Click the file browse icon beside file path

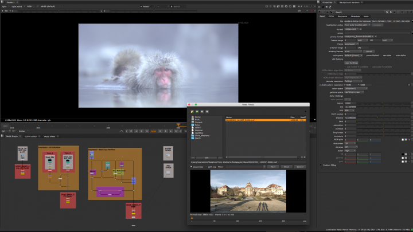tap(412, 21)
